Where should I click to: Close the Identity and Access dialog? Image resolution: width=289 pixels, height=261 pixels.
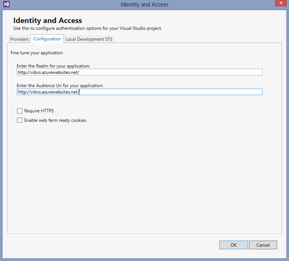click(281, 3)
